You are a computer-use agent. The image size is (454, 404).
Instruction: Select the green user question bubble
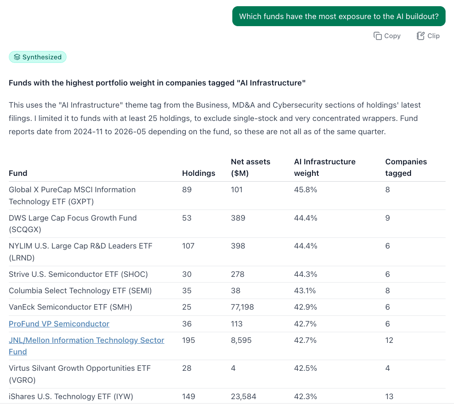(339, 16)
